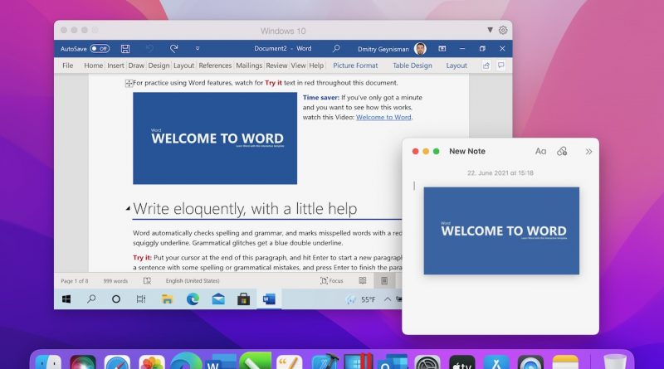Open Customize Quick Access Toolbar dropdown
The image size is (664, 369).
[198, 49]
